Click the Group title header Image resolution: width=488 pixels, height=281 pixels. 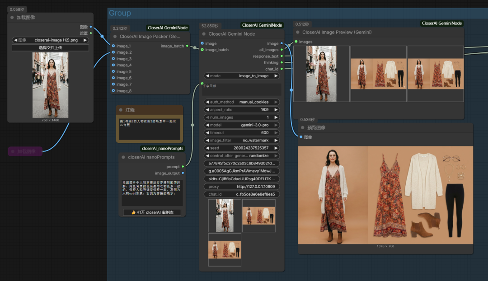click(120, 13)
